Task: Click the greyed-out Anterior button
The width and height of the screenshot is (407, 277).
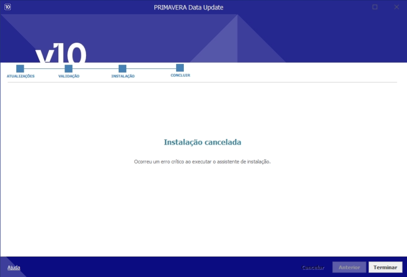Action: (349, 268)
